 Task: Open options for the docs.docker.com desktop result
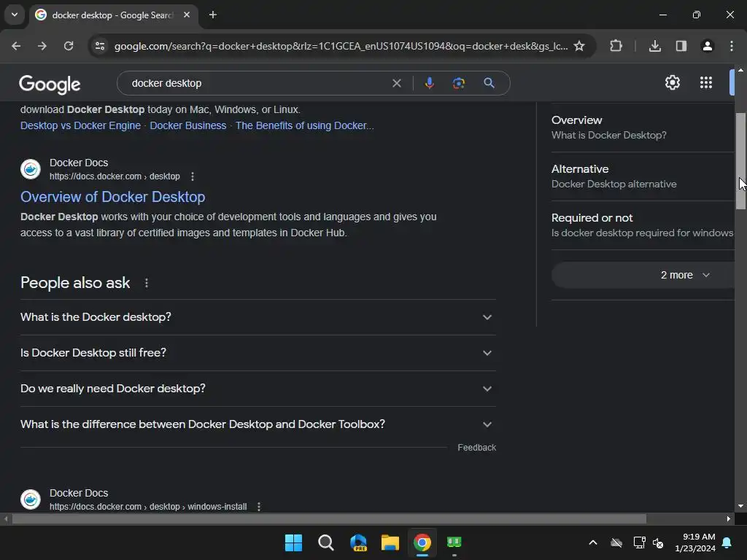pyautogui.click(x=193, y=176)
